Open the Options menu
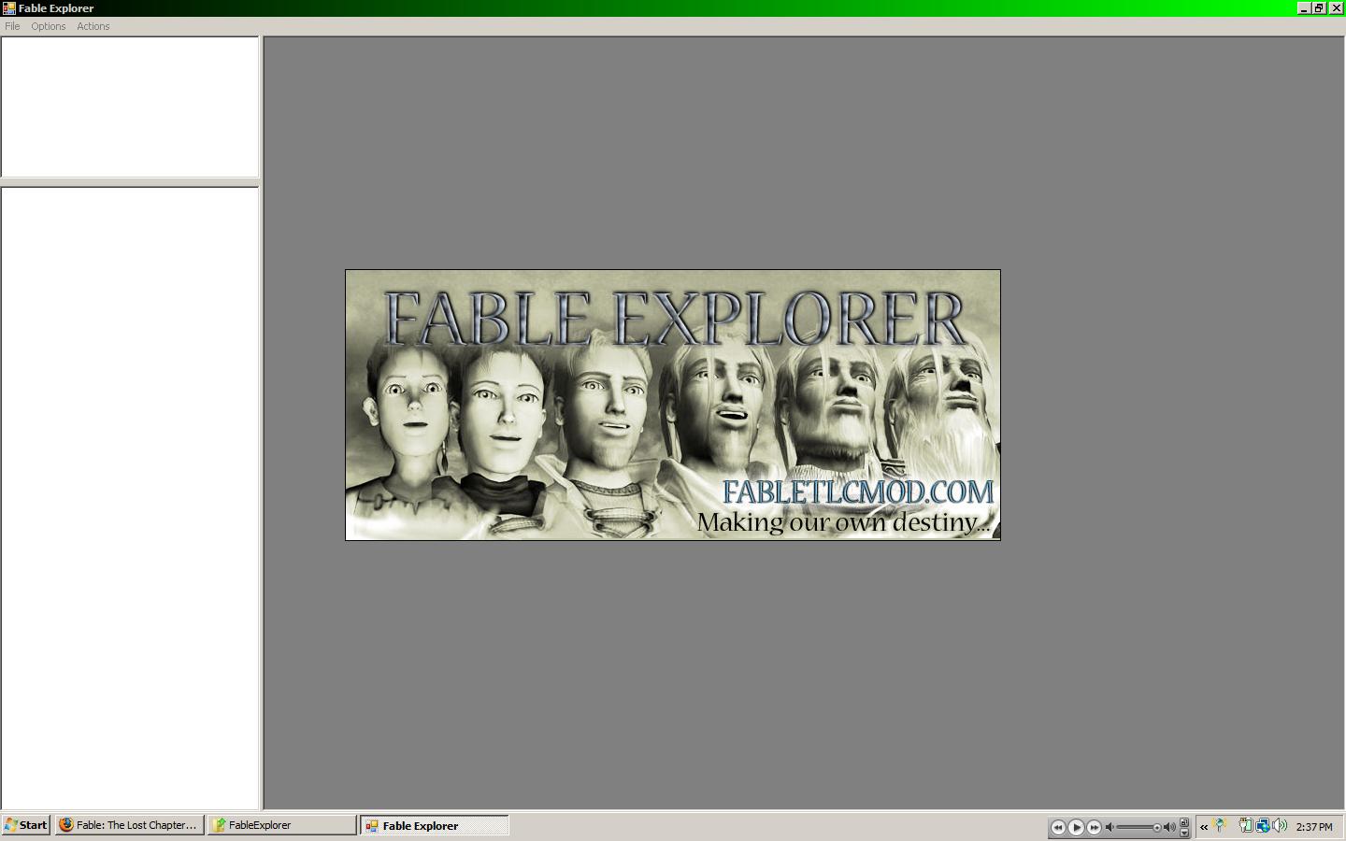The height and width of the screenshot is (841, 1346). tap(48, 26)
